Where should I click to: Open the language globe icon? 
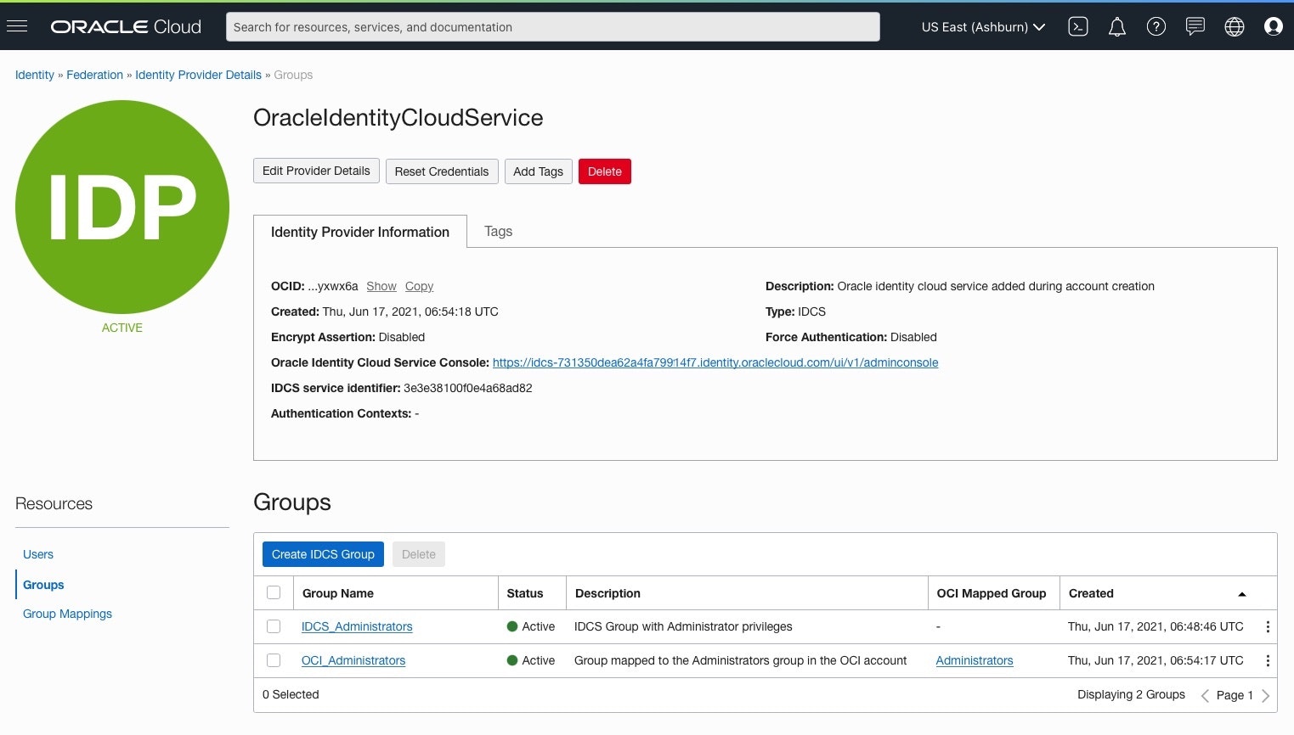(x=1235, y=26)
